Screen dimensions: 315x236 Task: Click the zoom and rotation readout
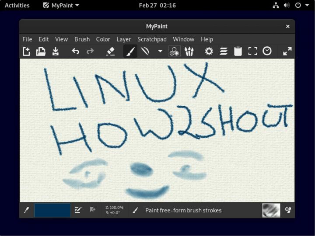pyautogui.click(x=114, y=210)
